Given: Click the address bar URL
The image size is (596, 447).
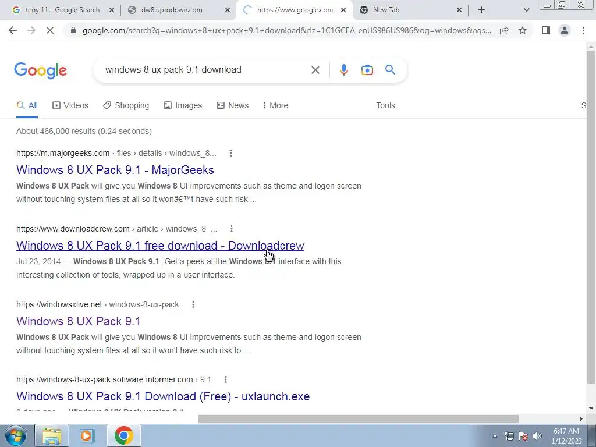Looking at the screenshot, I should [286, 30].
